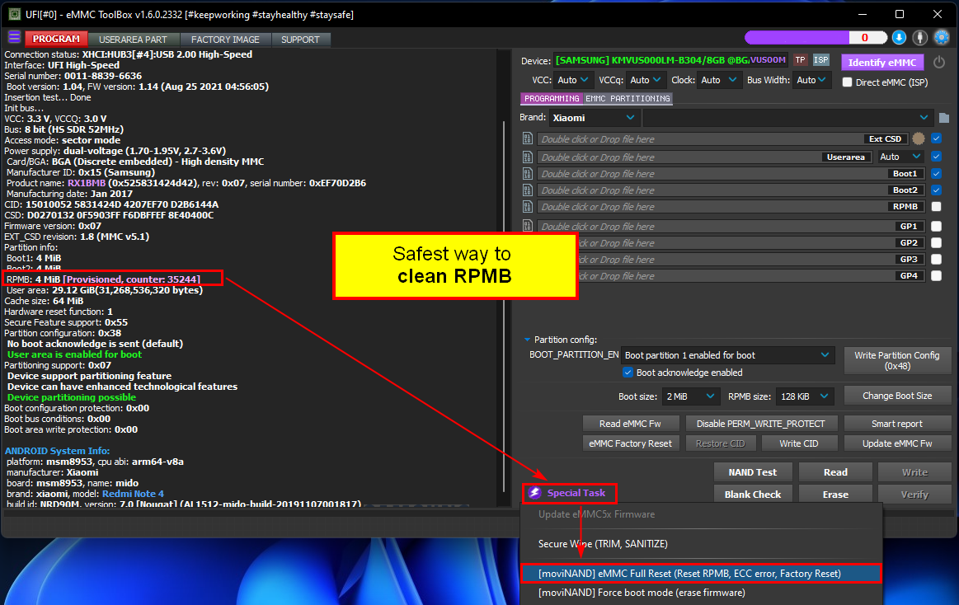Open the BOOT_PARTITION_EN dropdown
Screen dimensions: 959x605
[x=727, y=355]
